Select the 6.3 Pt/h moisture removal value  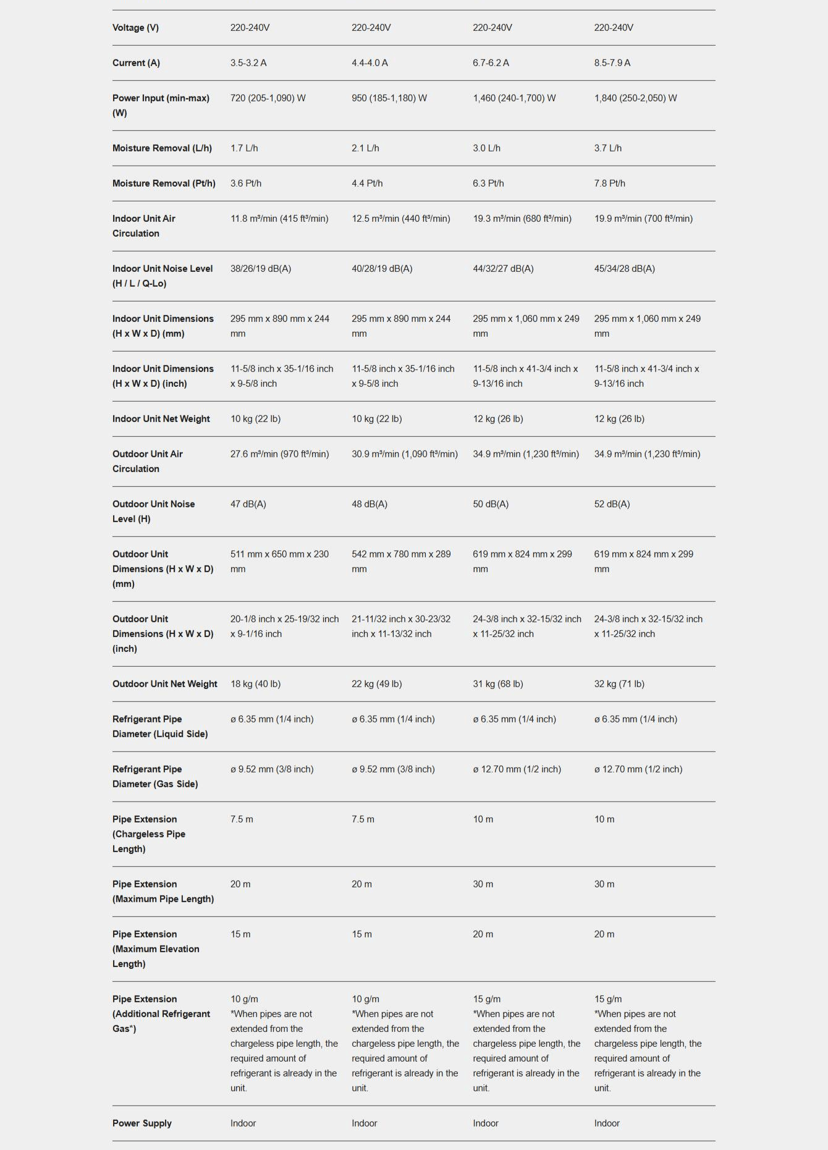coord(488,184)
